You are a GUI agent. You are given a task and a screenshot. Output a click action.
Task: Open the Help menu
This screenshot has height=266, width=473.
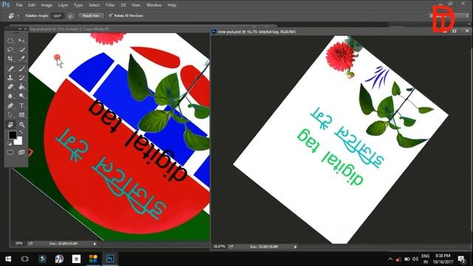pyautogui.click(x=171, y=5)
